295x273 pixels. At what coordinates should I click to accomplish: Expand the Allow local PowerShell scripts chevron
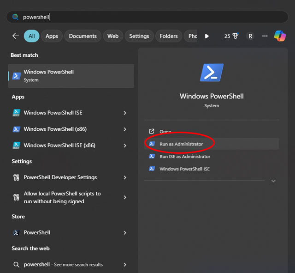pyautogui.click(x=125, y=197)
